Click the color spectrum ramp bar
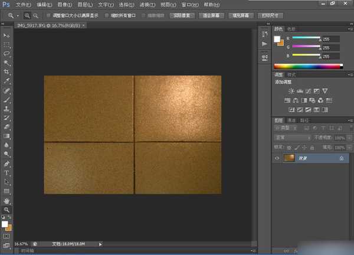 click(x=308, y=66)
